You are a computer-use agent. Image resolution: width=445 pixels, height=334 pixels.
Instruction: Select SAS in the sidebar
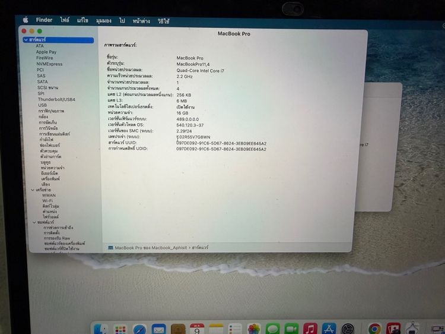coord(41,75)
